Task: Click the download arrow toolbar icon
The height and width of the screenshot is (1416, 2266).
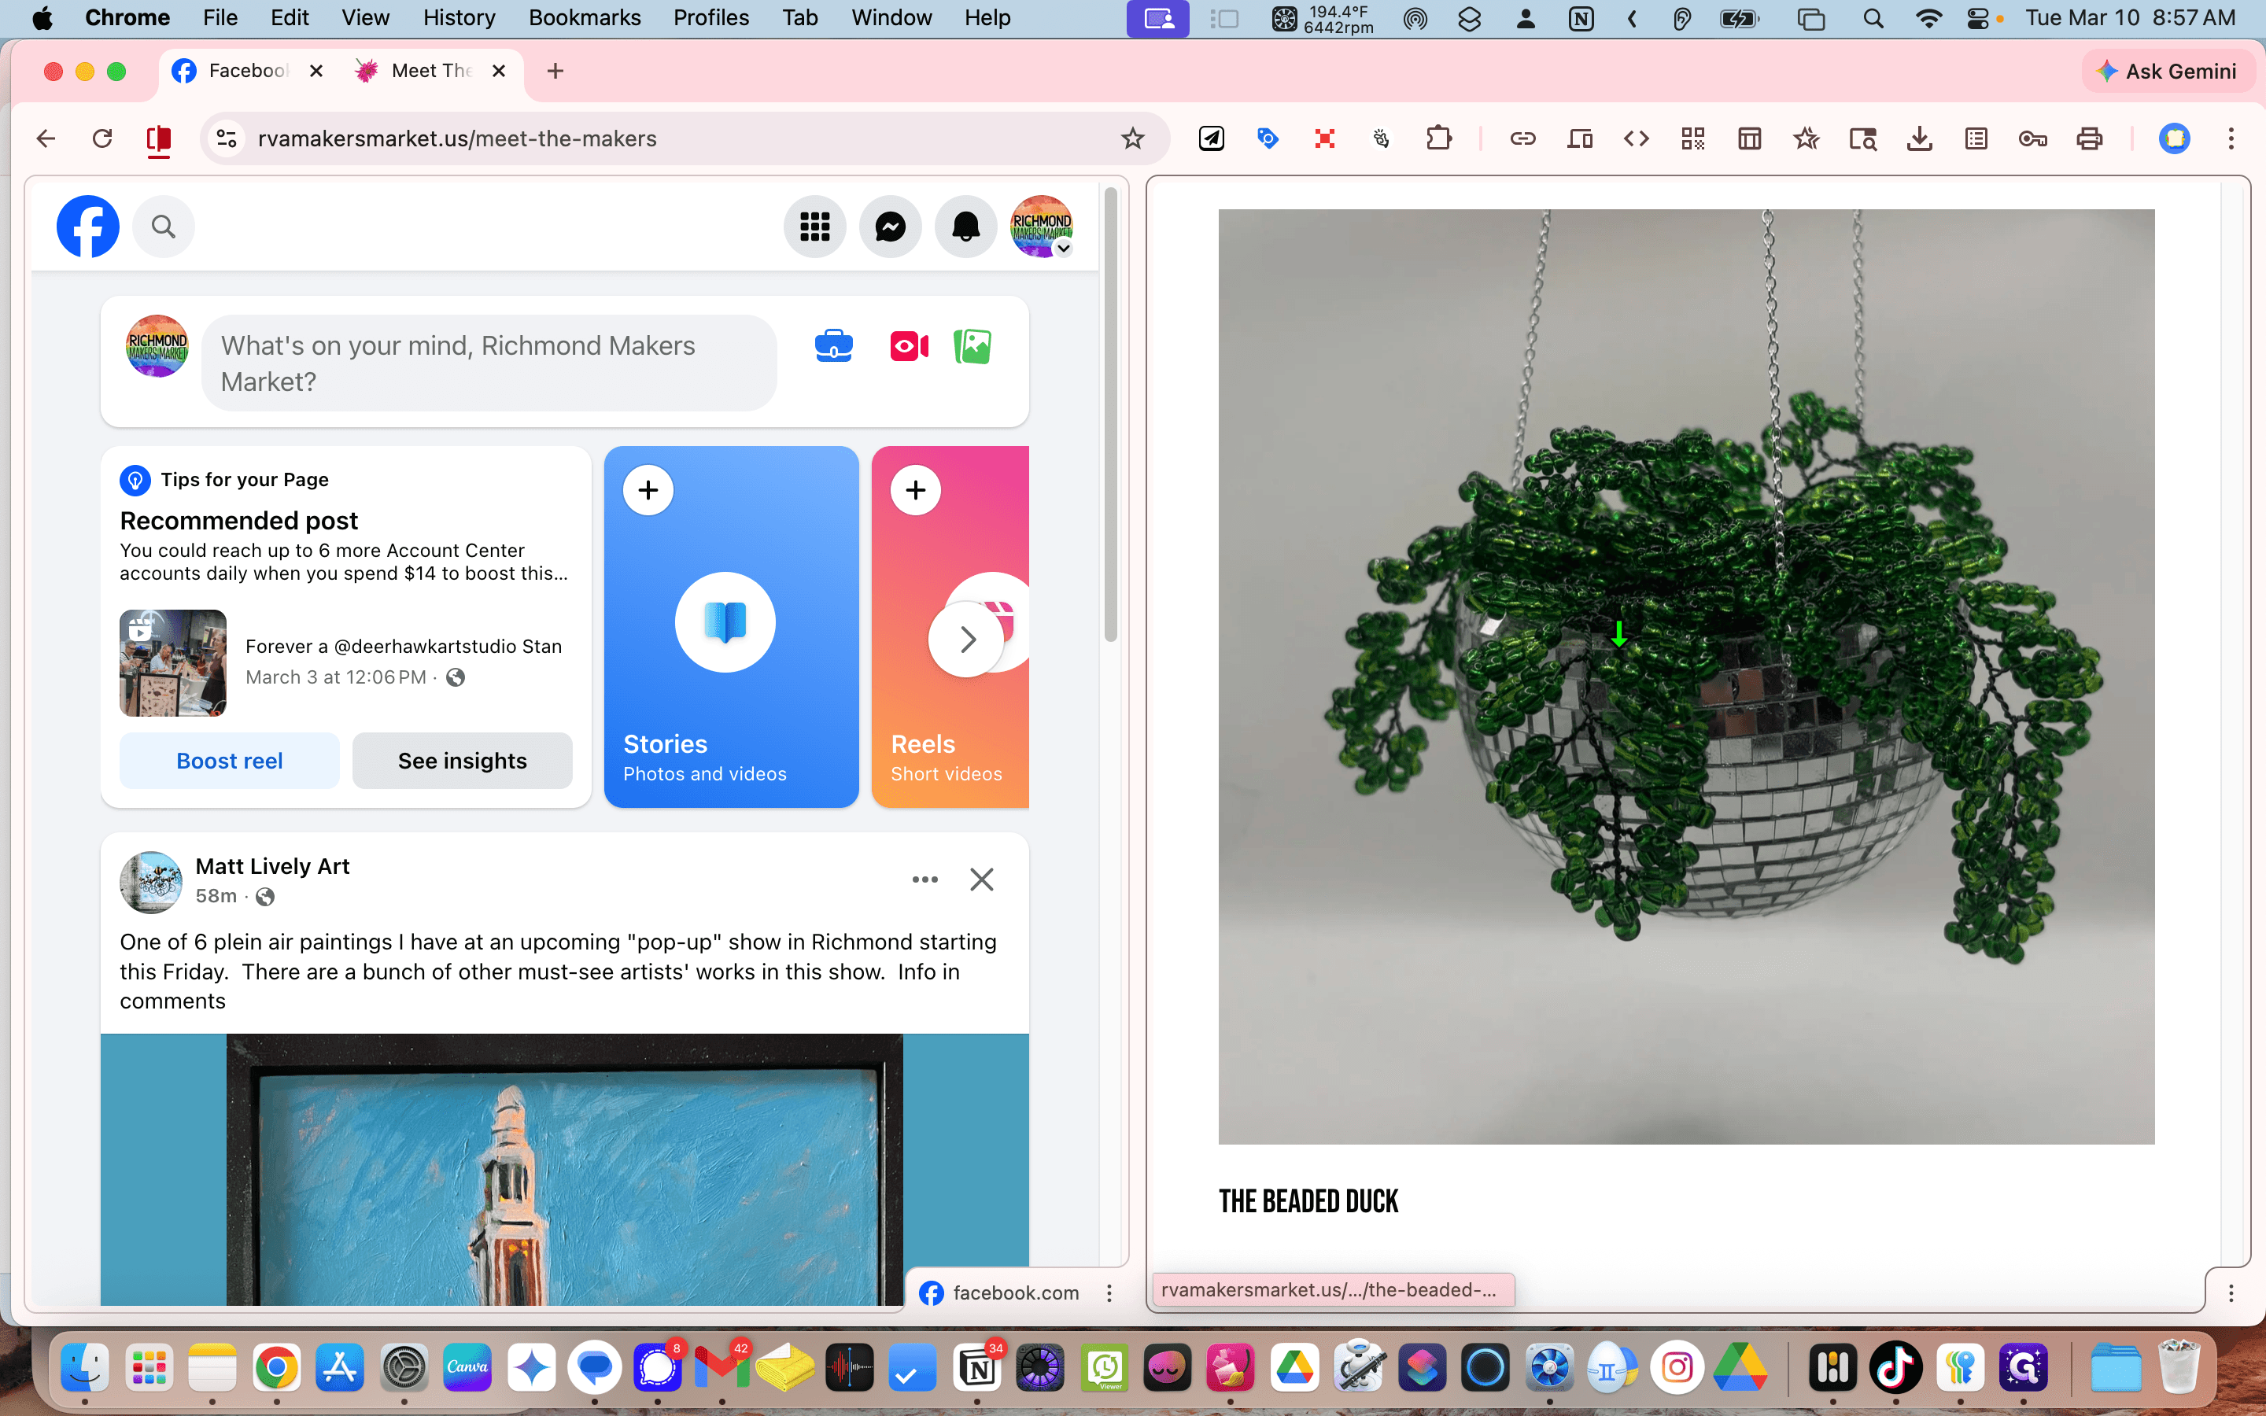Action: point(1920,138)
